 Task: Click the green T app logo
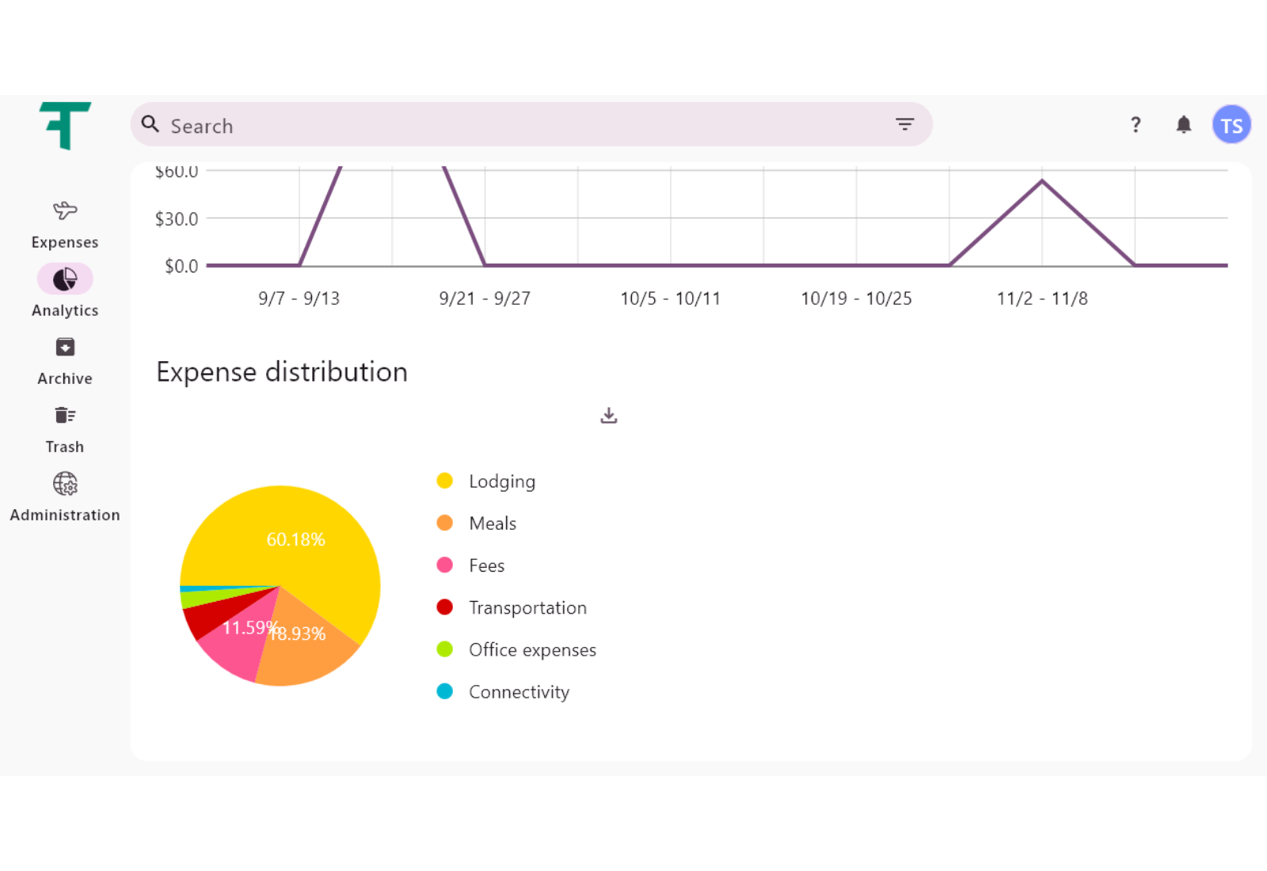(65, 125)
